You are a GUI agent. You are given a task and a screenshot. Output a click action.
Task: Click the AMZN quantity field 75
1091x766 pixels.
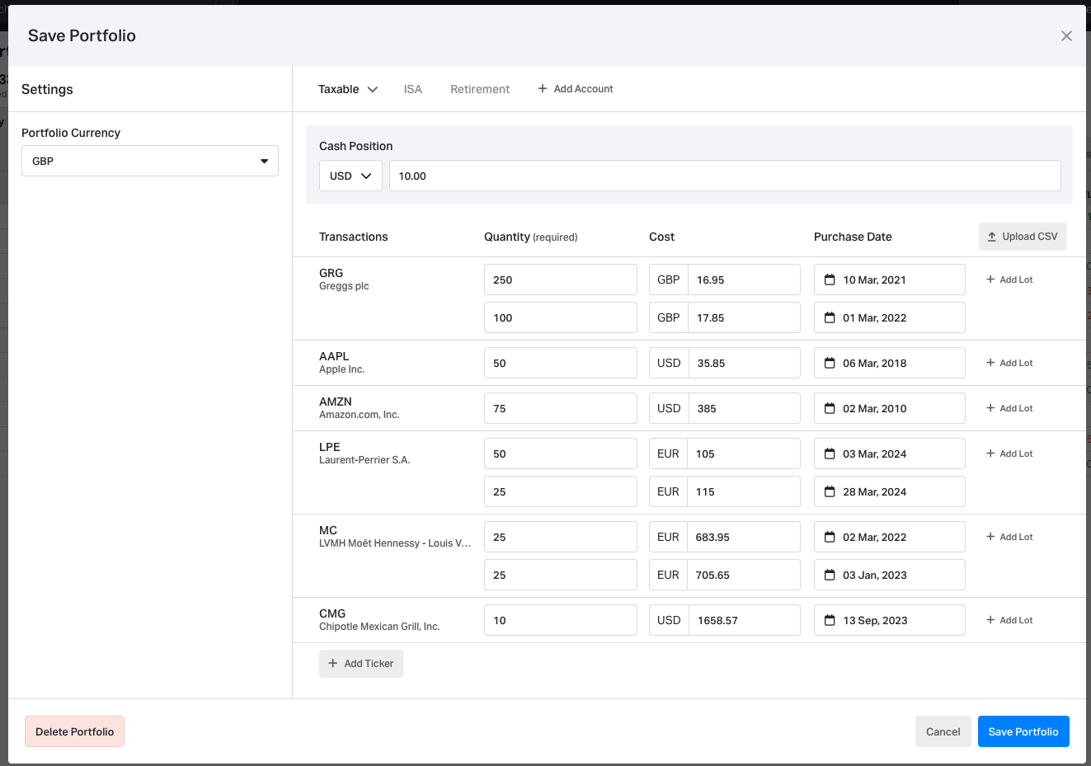(561, 408)
